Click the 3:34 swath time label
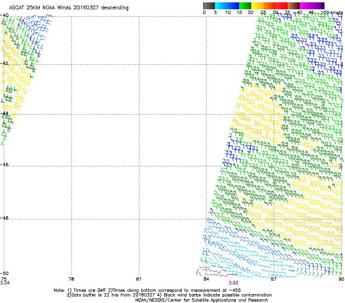 click(5, 283)
